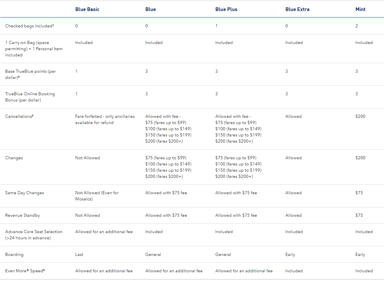384x281 pixels.
Task: Click Blue Plus 'Allowed with $75 fee' Revenue Standby
Action: pos(236,215)
